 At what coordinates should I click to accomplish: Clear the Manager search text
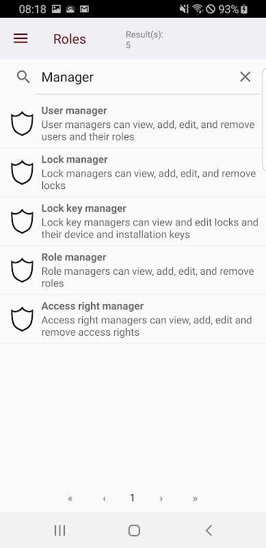pyautogui.click(x=245, y=77)
